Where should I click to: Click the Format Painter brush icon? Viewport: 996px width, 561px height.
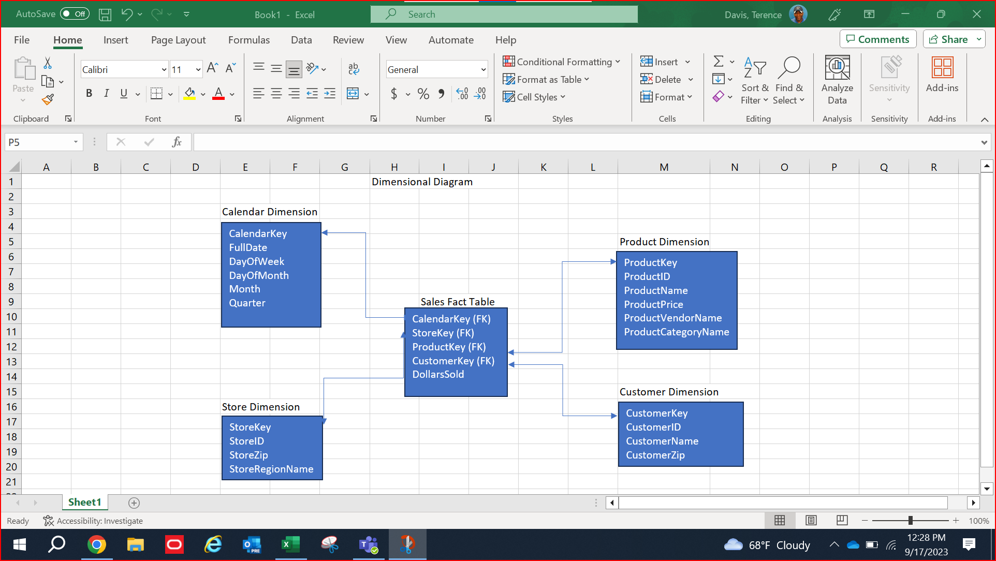pyautogui.click(x=48, y=99)
